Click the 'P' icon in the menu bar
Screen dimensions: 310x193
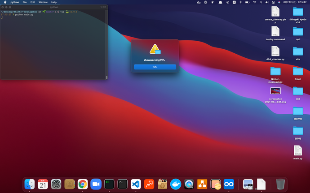coord(213,2)
